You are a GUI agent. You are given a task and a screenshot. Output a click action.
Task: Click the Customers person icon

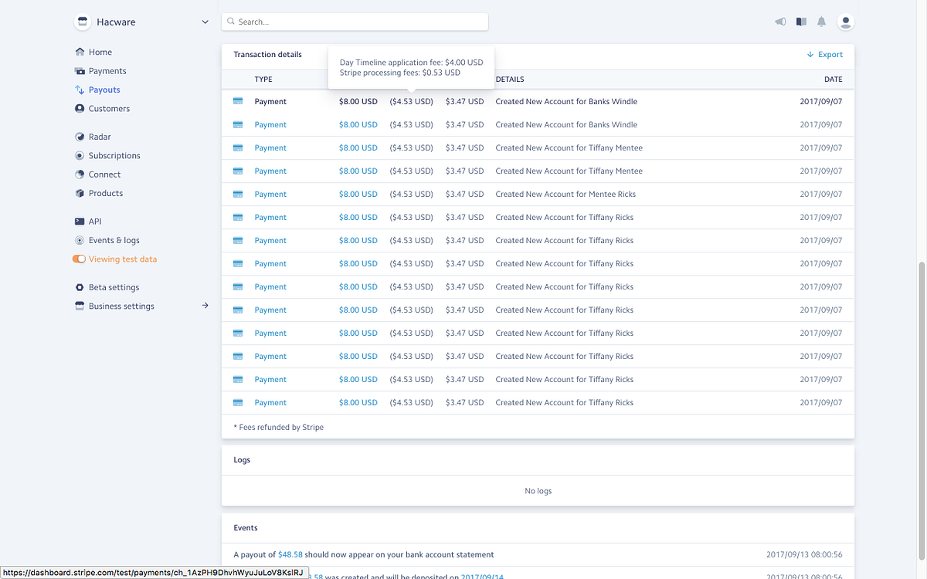(80, 109)
